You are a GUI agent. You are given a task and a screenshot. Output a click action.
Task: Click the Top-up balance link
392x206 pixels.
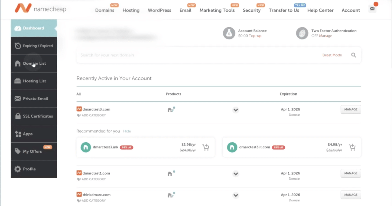[x=255, y=36]
